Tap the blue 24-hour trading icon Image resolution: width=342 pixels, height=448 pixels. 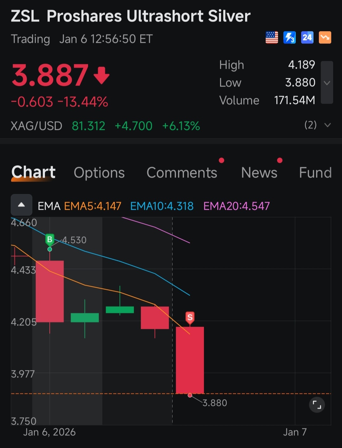[307, 38]
